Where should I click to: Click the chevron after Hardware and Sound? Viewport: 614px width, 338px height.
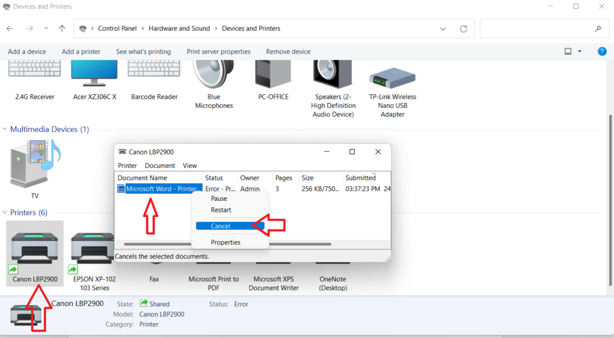click(216, 29)
